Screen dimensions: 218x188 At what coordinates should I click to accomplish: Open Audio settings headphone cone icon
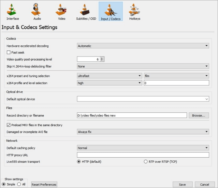pos(37,11)
